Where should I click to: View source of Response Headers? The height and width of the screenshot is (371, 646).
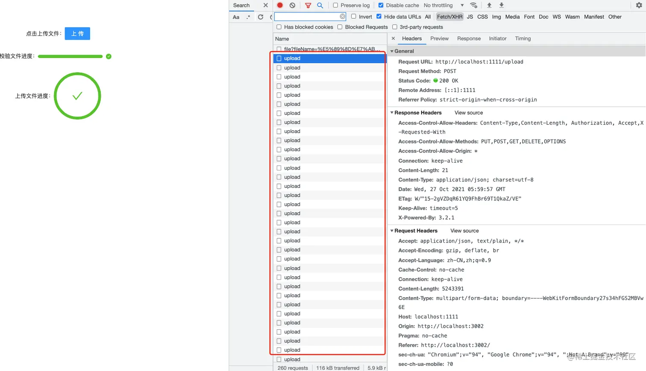(x=469, y=113)
